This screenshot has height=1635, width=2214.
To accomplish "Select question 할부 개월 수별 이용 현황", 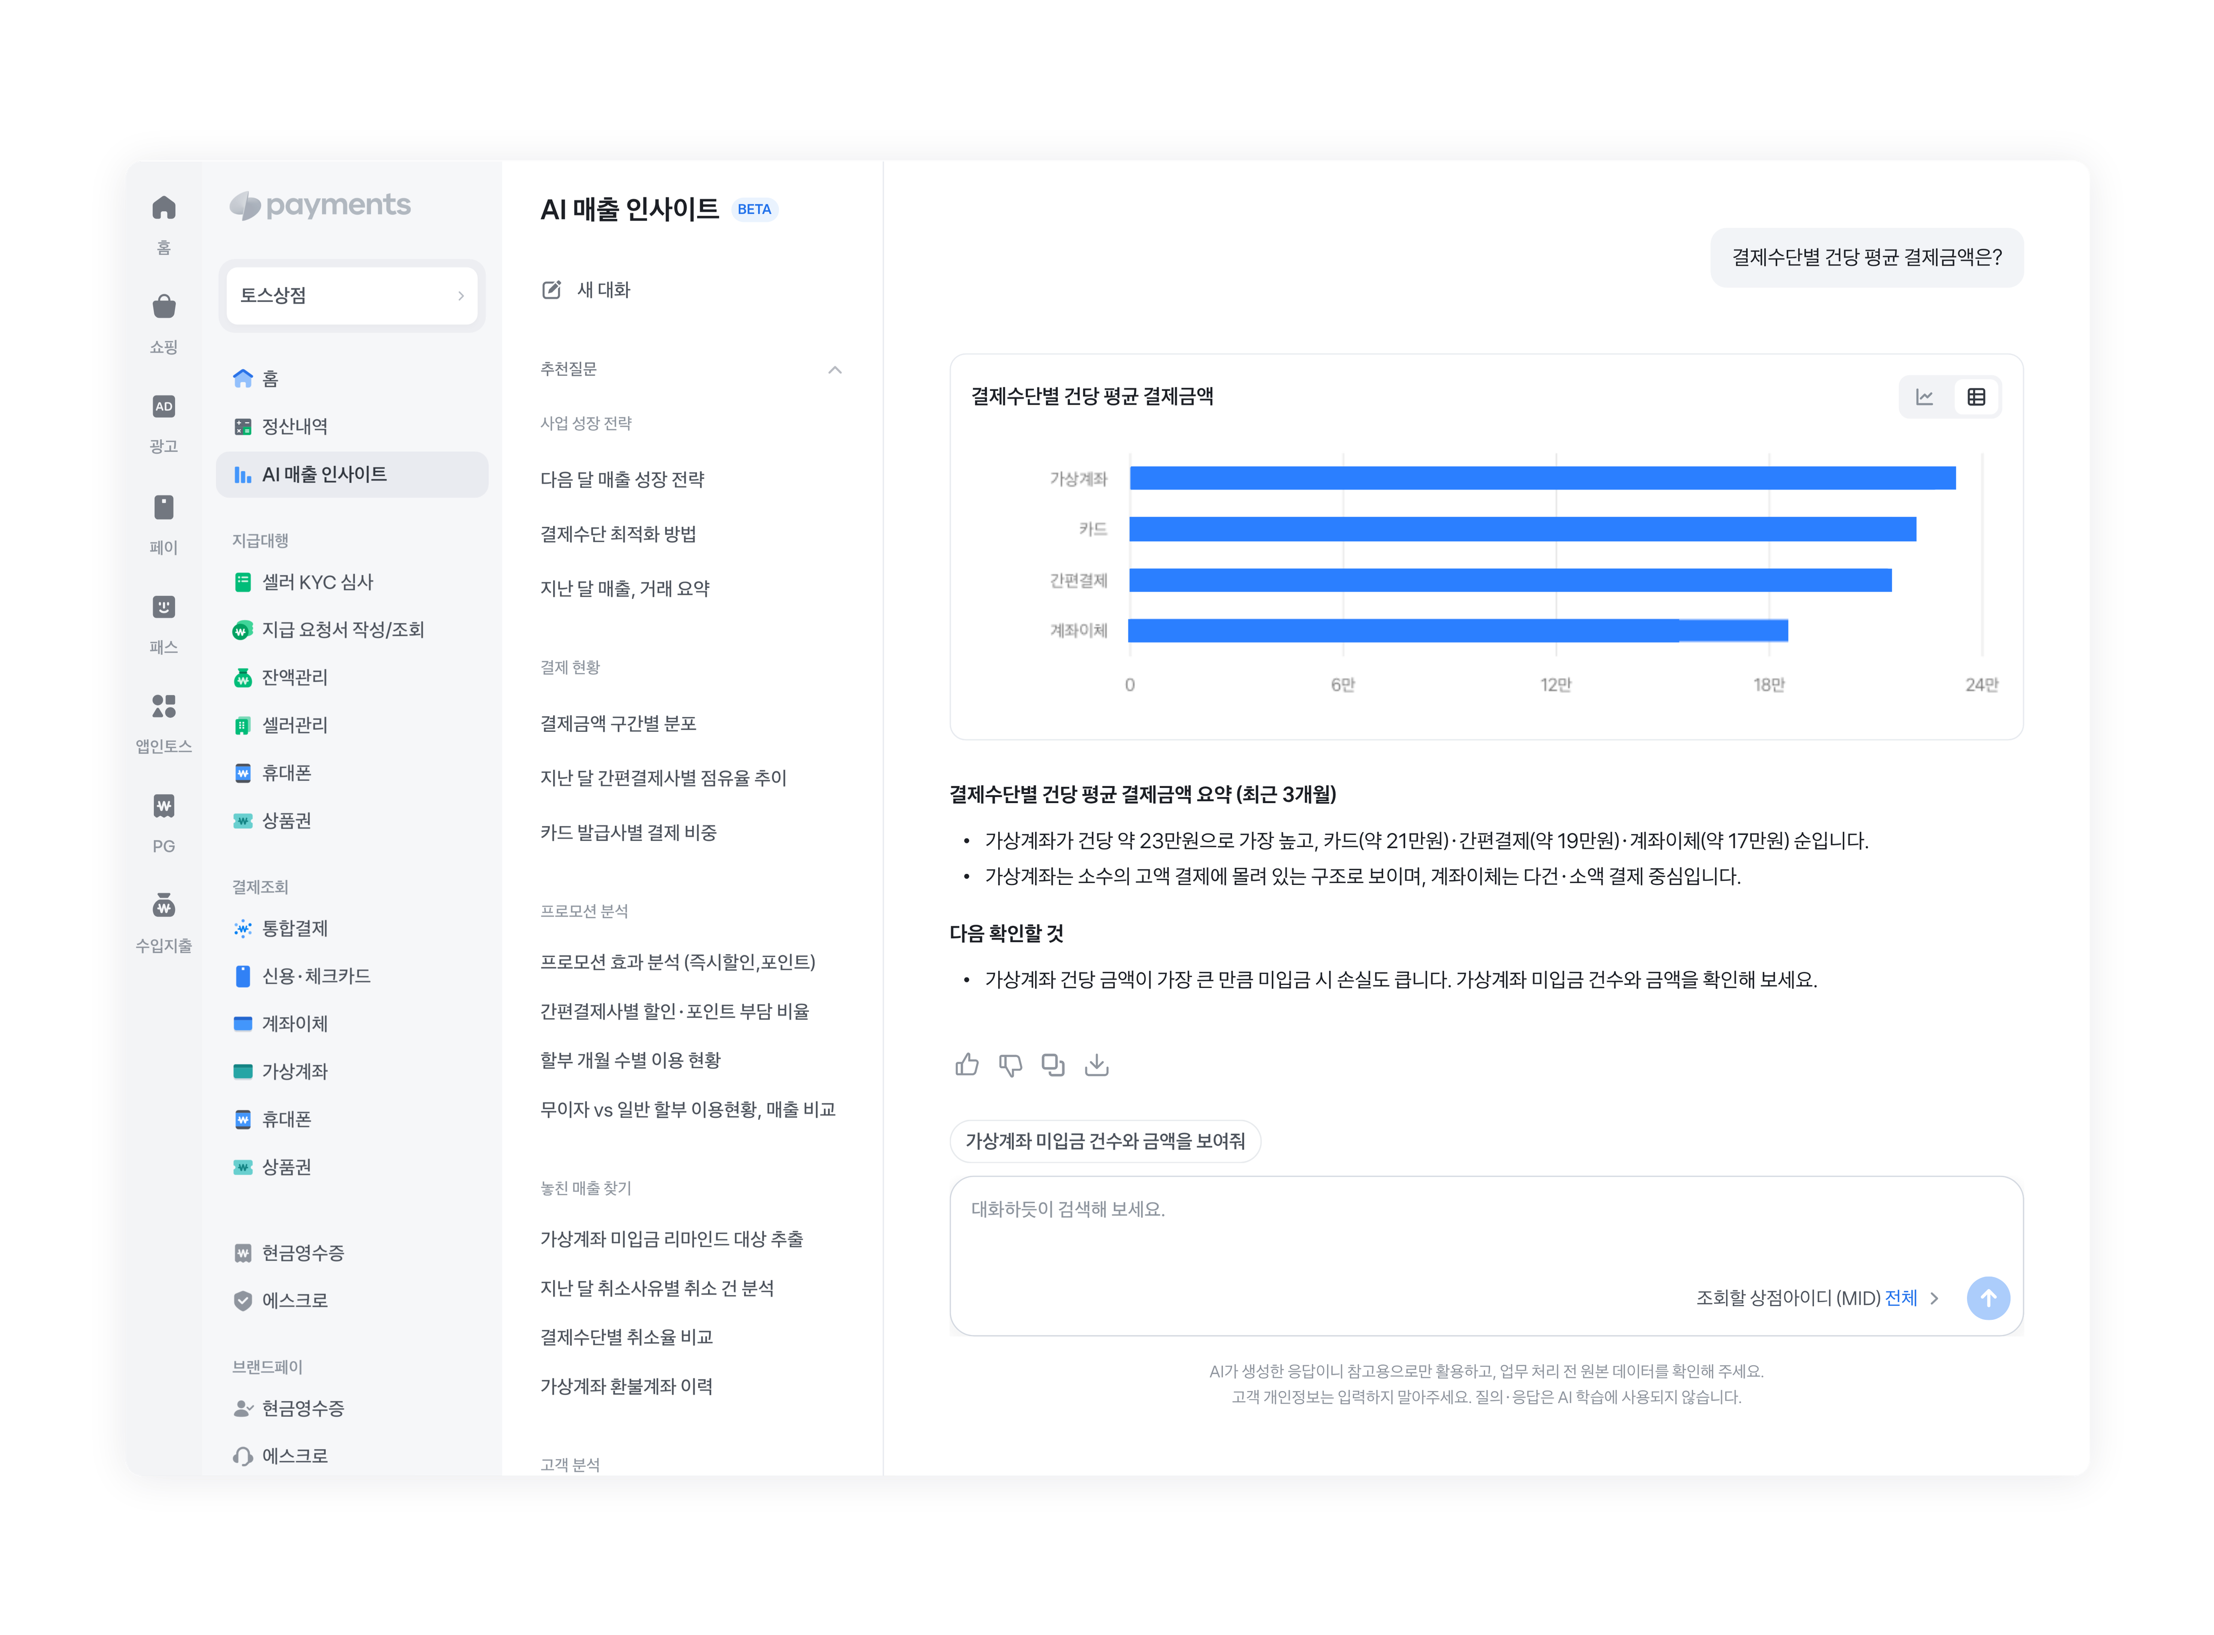I will pyautogui.click(x=630, y=1060).
